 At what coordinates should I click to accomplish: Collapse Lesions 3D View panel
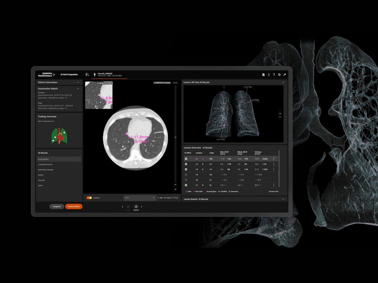pos(283,82)
